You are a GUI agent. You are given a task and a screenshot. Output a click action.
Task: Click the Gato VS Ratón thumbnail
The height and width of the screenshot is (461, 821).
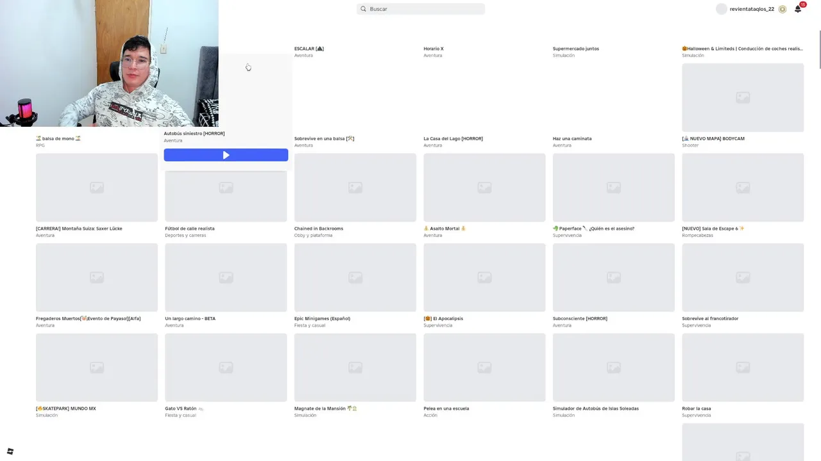tap(226, 368)
